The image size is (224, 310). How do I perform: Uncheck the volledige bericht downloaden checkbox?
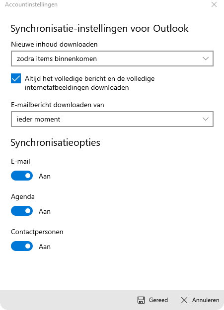16,78
